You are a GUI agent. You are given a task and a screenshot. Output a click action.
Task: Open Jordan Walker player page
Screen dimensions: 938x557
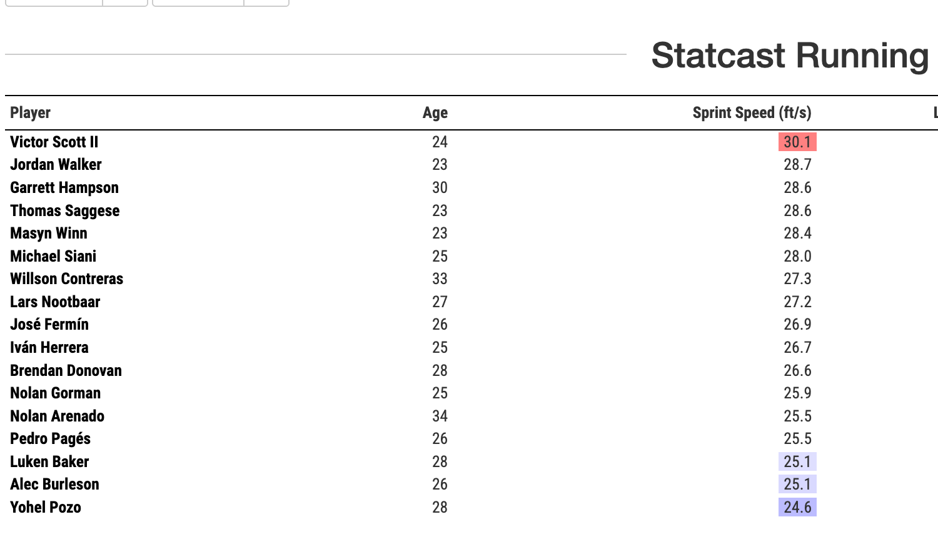56,164
